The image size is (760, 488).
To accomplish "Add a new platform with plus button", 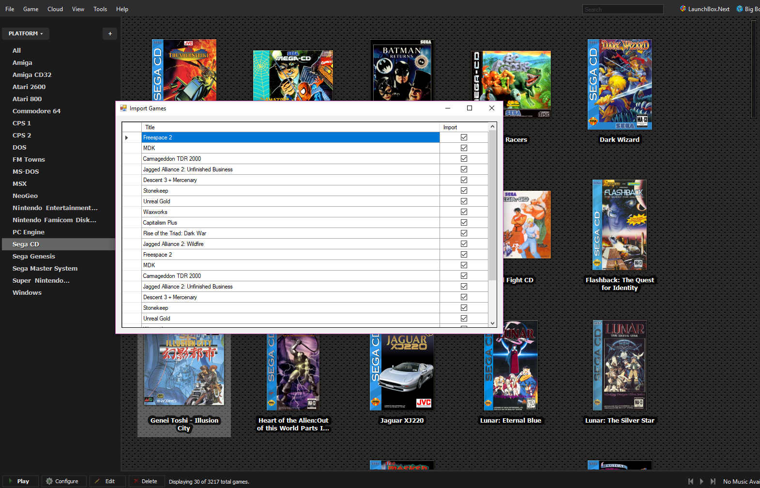I will tap(110, 33).
